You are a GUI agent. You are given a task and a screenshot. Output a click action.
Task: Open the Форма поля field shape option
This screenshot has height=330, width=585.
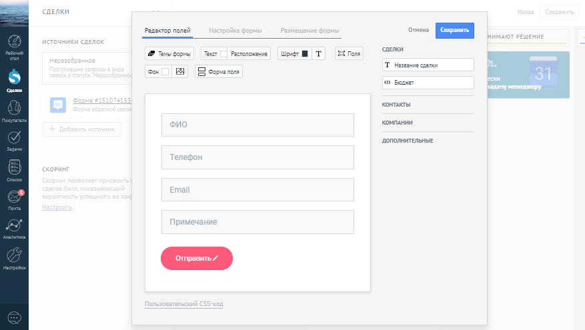219,71
